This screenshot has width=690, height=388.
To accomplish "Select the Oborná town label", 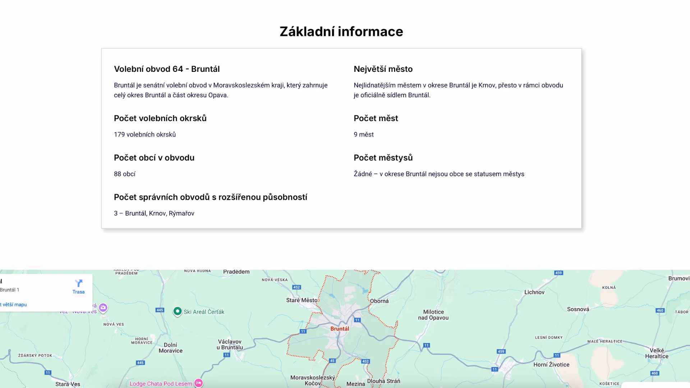I will coord(379,301).
